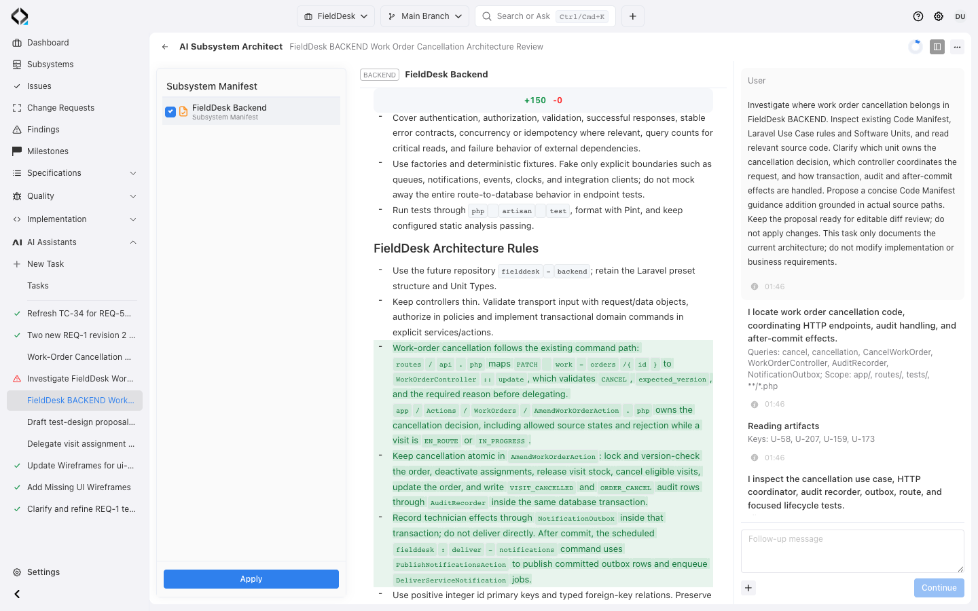Open the FieldDesk project dropdown
The width and height of the screenshot is (978, 611).
[336, 16]
